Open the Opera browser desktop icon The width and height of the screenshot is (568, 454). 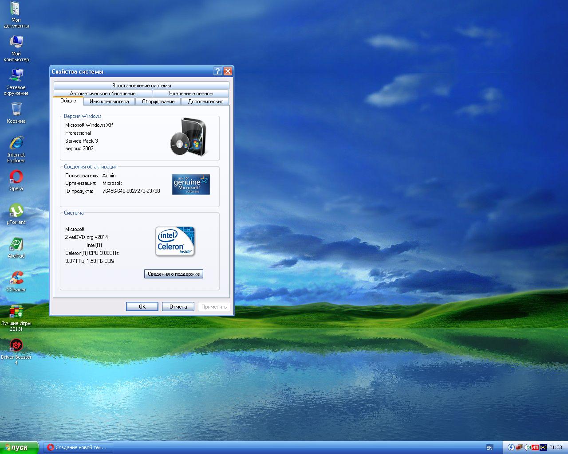[16, 177]
